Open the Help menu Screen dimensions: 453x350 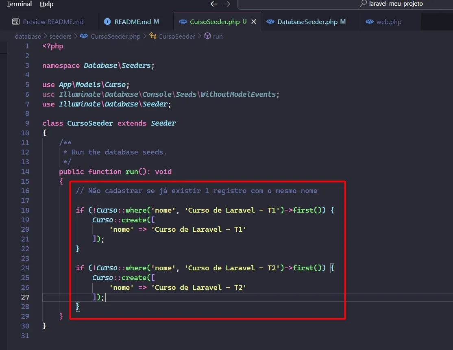46,4
